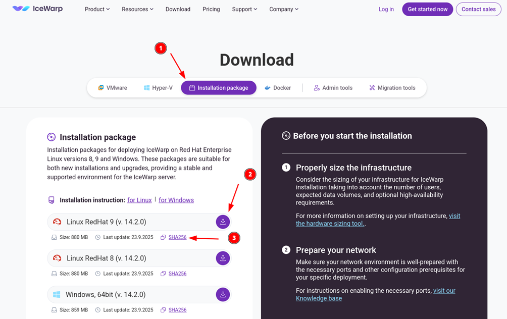Viewport: 507px width, 319px height.
Task: Download Linux RedHat 9 installation package
Action: [223, 222]
